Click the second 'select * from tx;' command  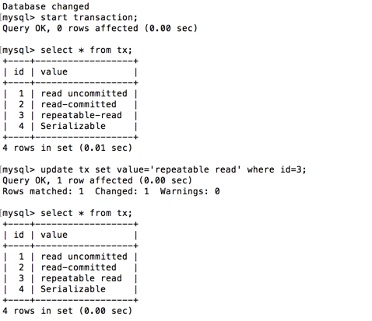pyautogui.click(x=86, y=213)
